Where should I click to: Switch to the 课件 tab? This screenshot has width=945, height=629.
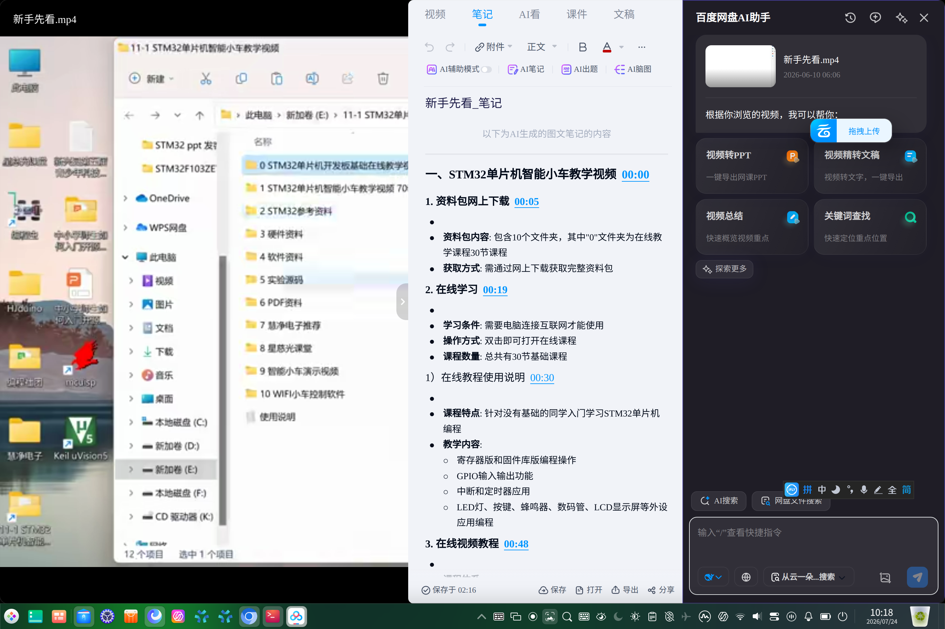[x=577, y=14]
